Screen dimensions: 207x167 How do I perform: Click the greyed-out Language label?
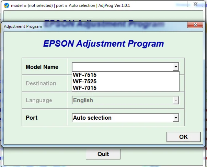click(x=39, y=100)
